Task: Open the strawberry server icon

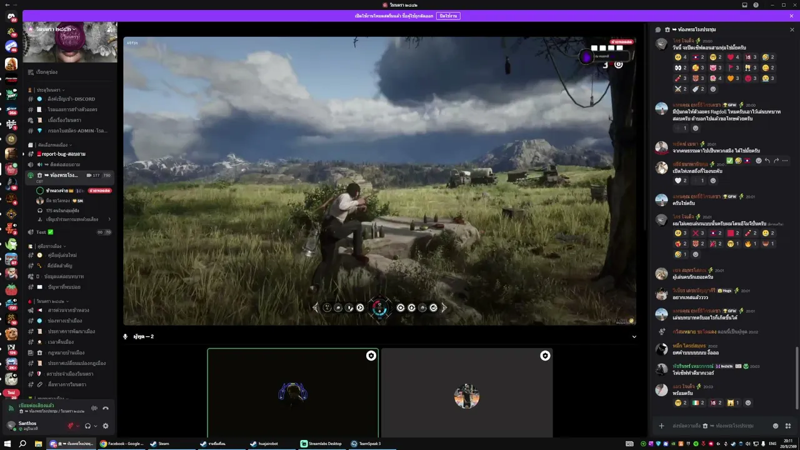Action: 11,289
